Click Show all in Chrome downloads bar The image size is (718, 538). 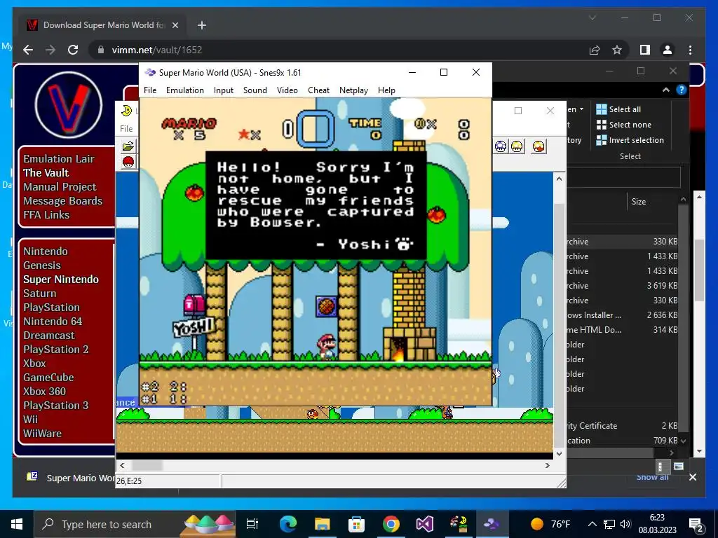(652, 477)
